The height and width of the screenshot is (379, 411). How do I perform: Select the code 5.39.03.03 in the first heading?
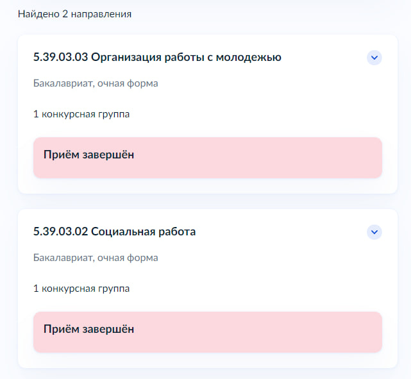(60, 58)
